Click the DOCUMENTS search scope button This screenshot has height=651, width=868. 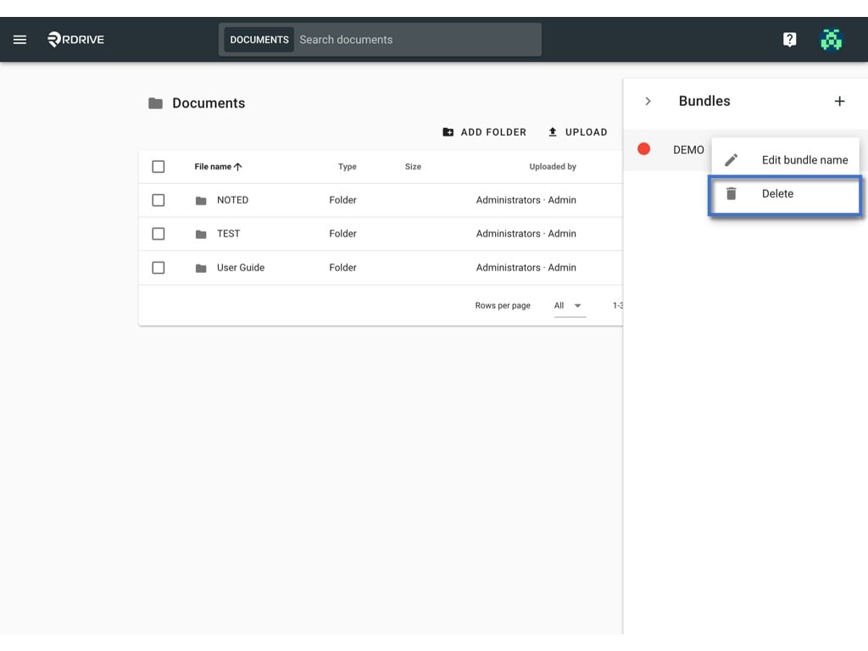click(259, 40)
